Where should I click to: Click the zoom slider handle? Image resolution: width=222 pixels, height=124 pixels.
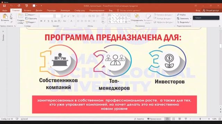(200, 119)
